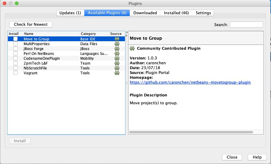271x164 pixels.
Task: Click the Close button
Action: (x=232, y=157)
